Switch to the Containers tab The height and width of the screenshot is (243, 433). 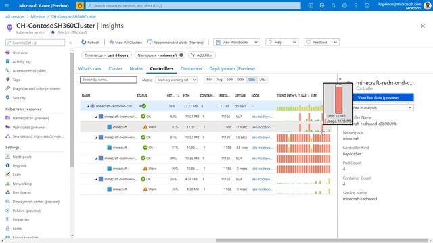coord(191,68)
